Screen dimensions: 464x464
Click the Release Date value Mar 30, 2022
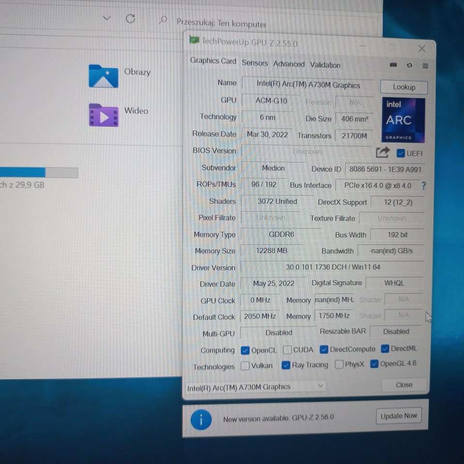[x=267, y=135]
